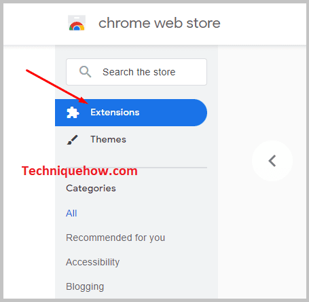Screen dimensions: 309x302
Task: Open 'Recommended for you' category
Action: [115, 238]
